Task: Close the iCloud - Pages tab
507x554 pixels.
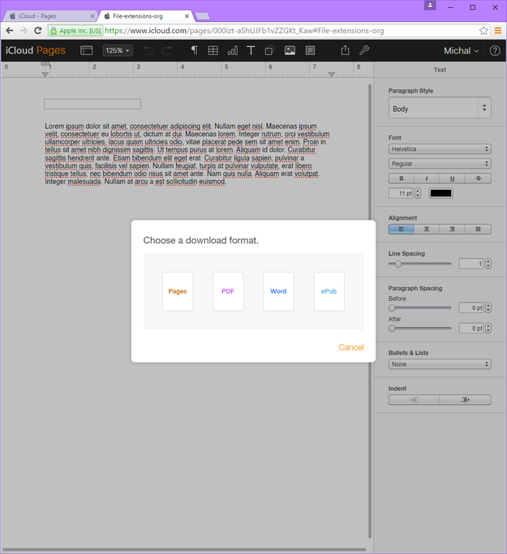Action: (92, 16)
